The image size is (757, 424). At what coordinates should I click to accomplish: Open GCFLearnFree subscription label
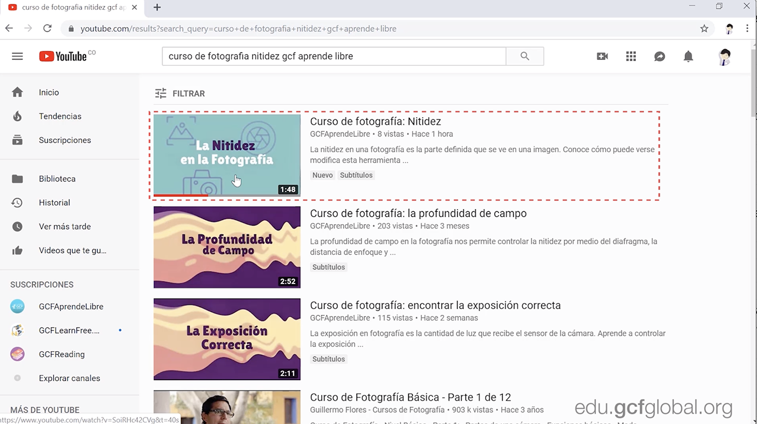[x=69, y=330]
